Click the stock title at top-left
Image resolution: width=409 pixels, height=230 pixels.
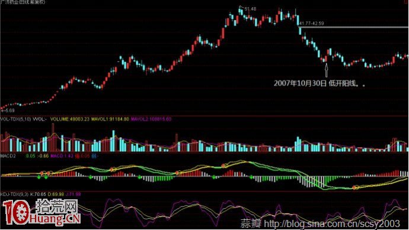(x=23, y=2)
